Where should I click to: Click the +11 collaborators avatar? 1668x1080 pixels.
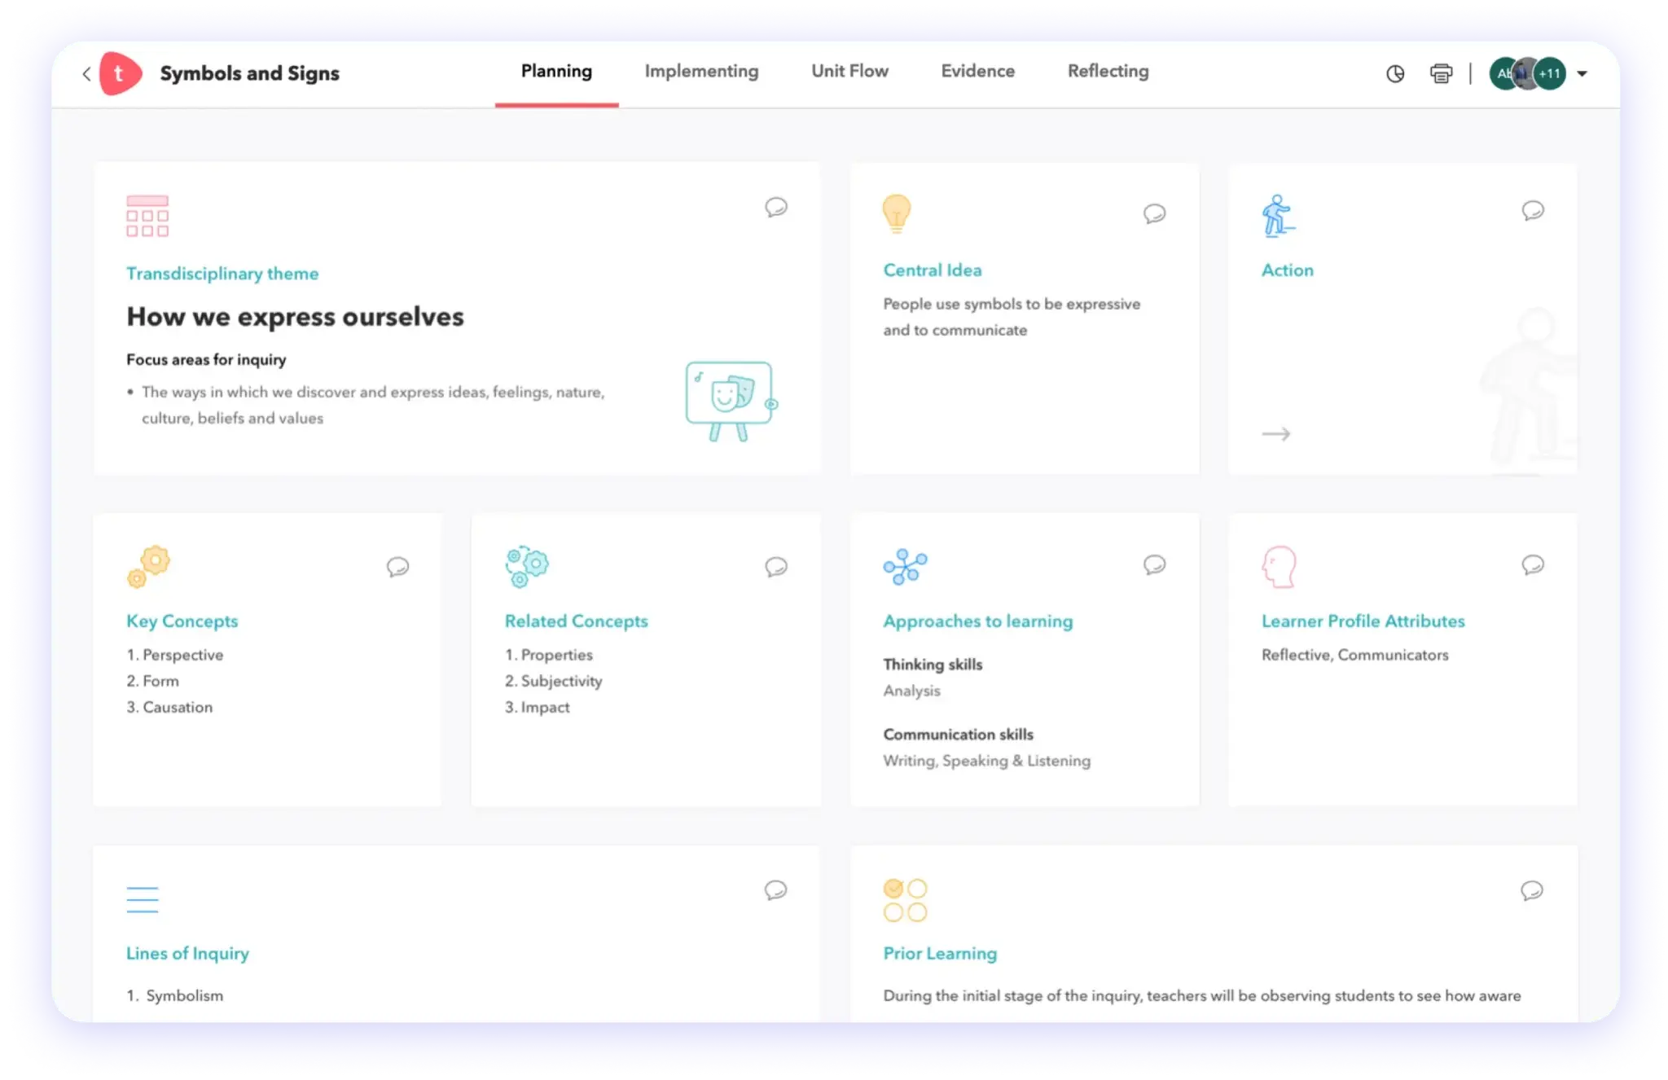[1549, 74]
